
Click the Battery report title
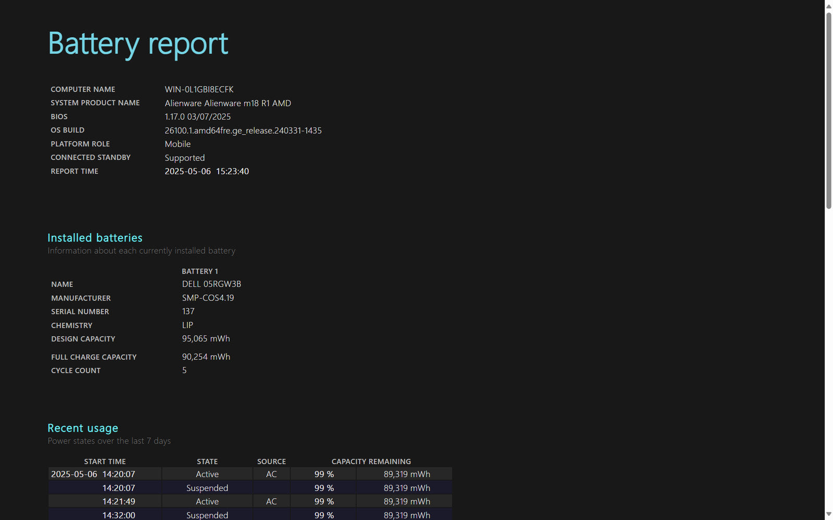point(138,44)
